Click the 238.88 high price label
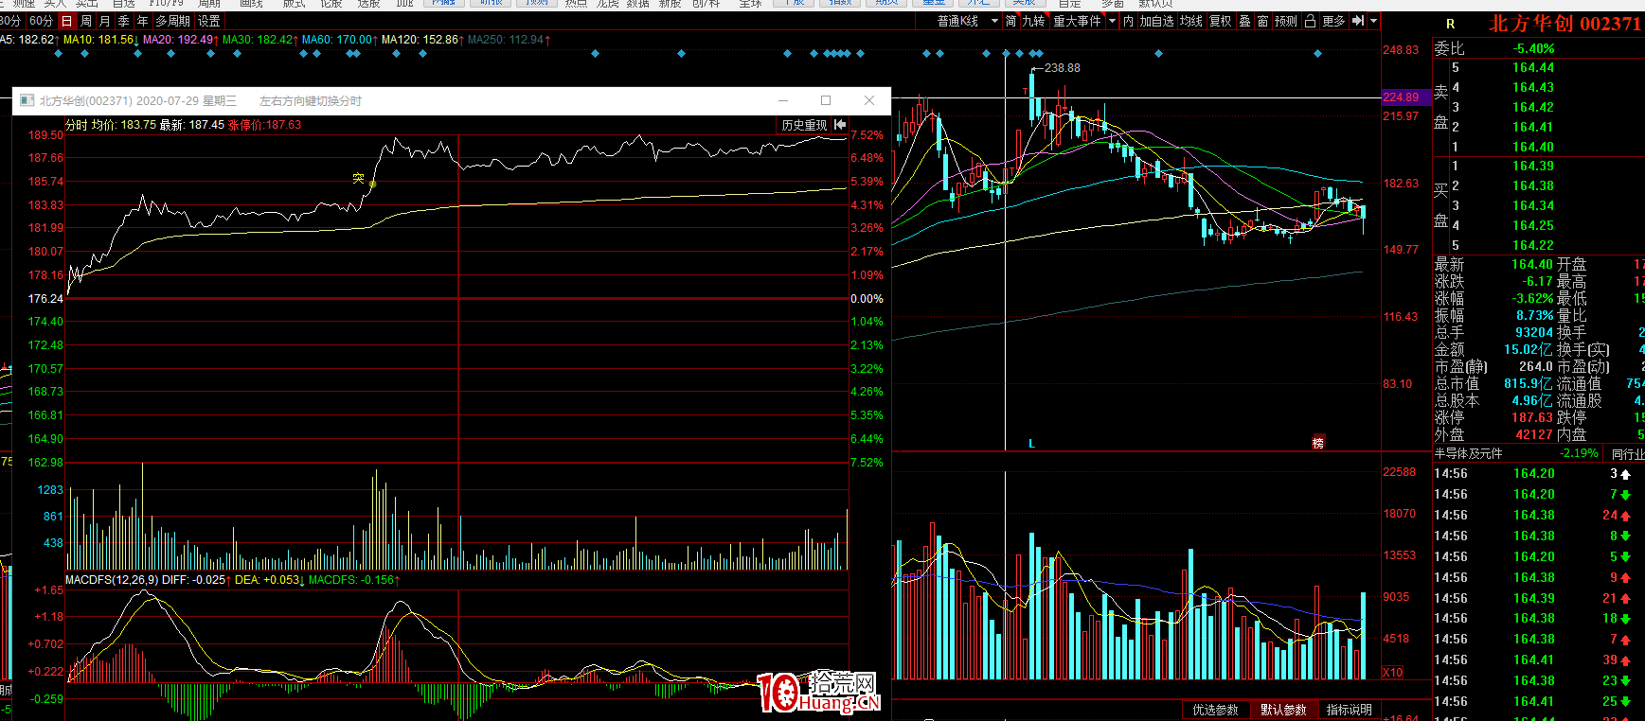Viewport: 1645px width, 721px height. [x=1062, y=68]
